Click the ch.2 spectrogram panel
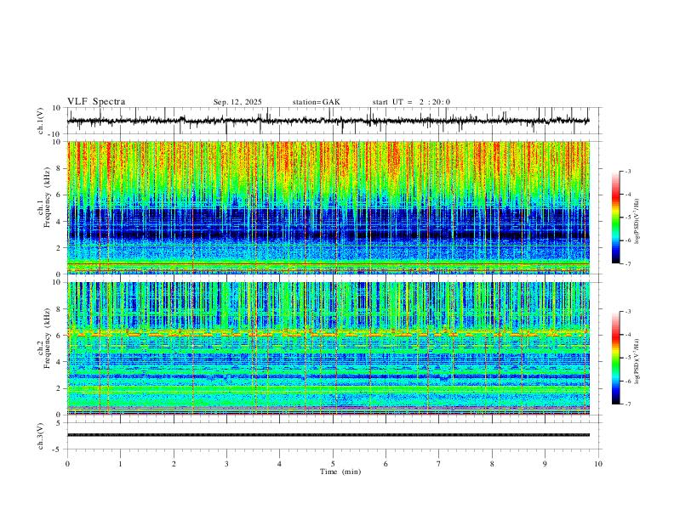Viewport: 674px width, 520px height. tap(328, 348)
